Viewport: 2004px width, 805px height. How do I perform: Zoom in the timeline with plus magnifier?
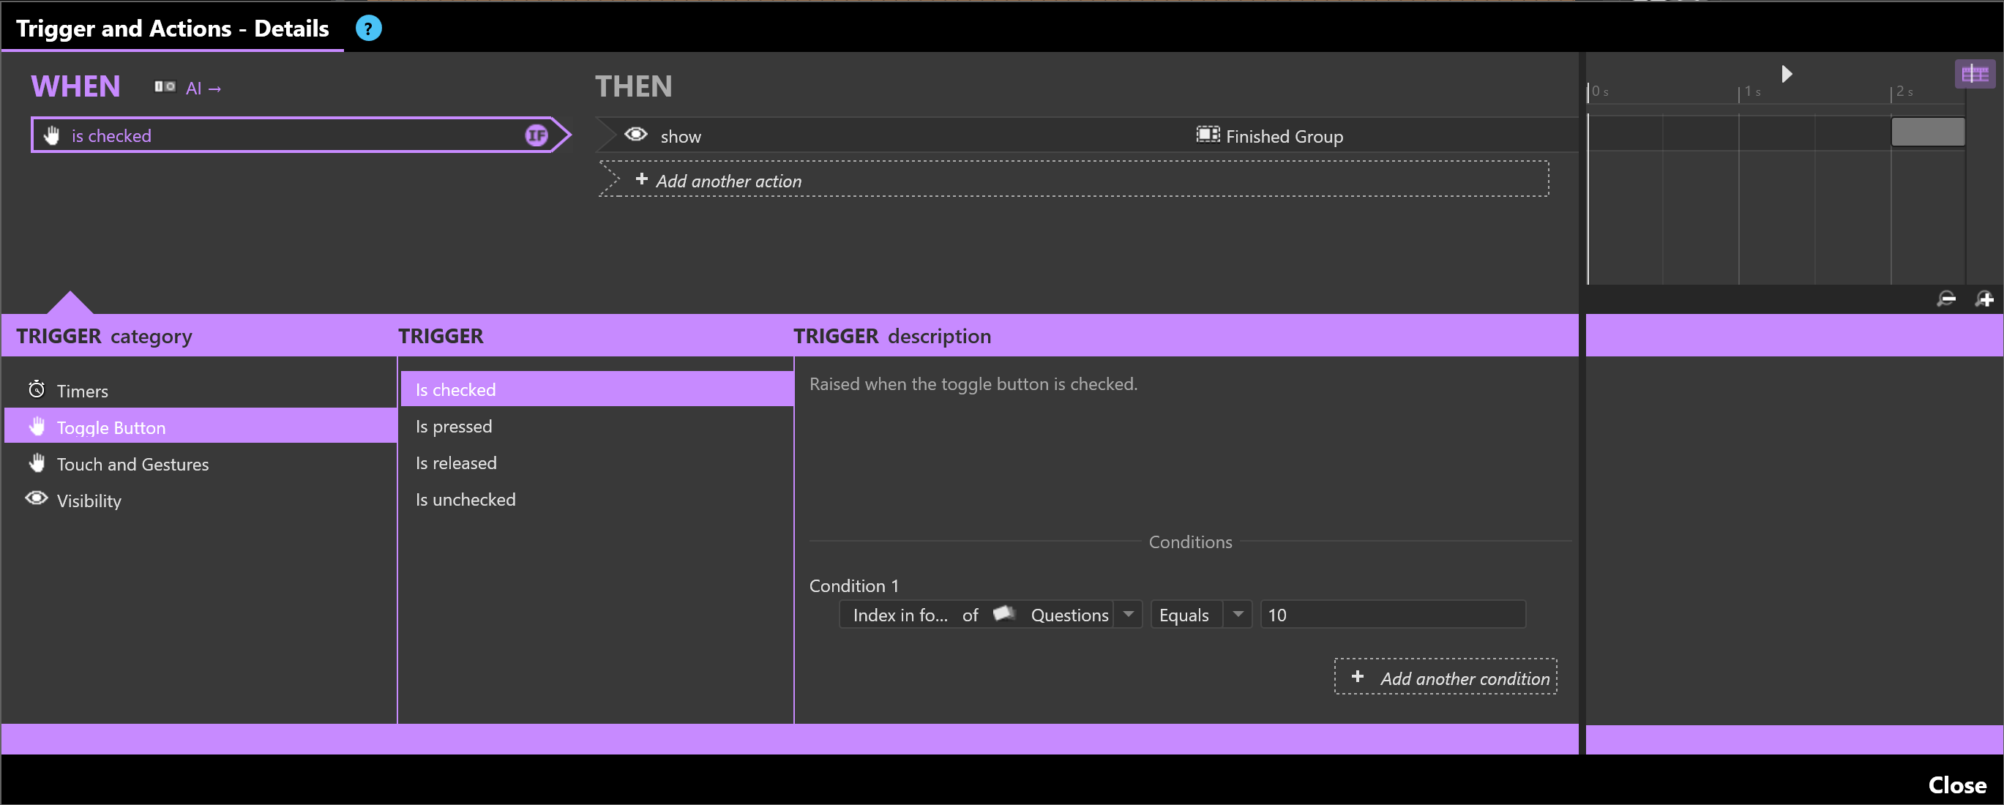coord(1984,299)
